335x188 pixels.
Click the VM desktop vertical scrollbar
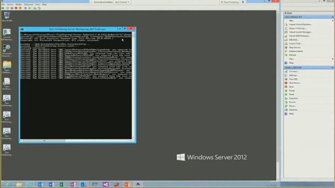pos(278,96)
